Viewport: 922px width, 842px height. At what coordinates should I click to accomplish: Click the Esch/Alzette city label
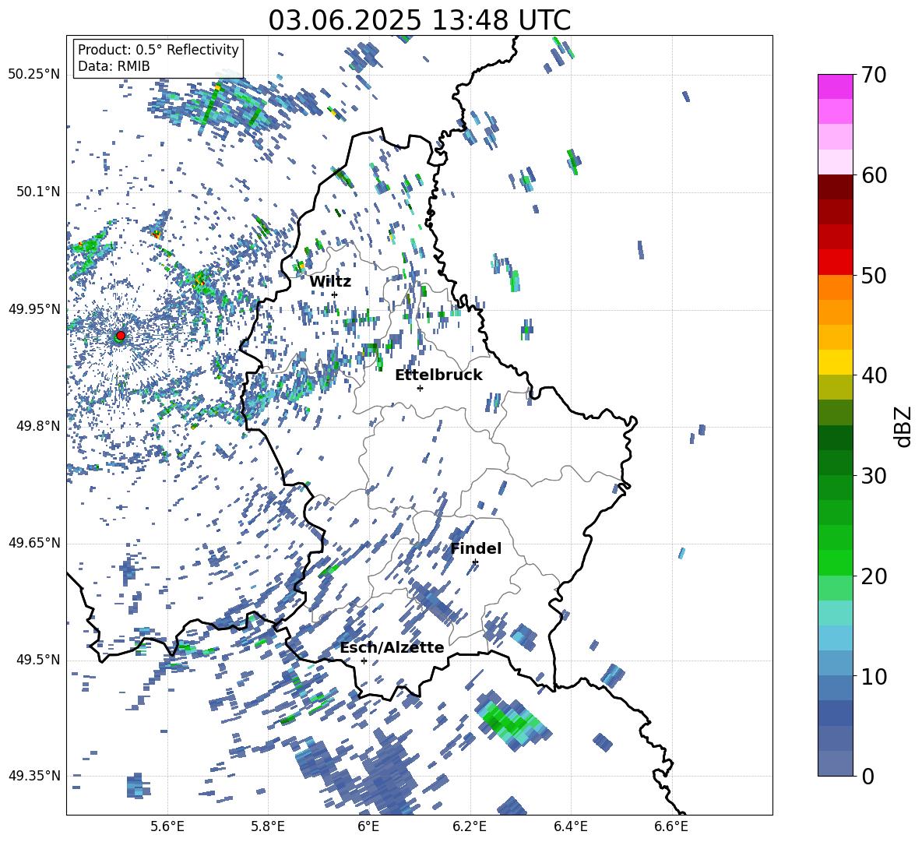pos(392,648)
